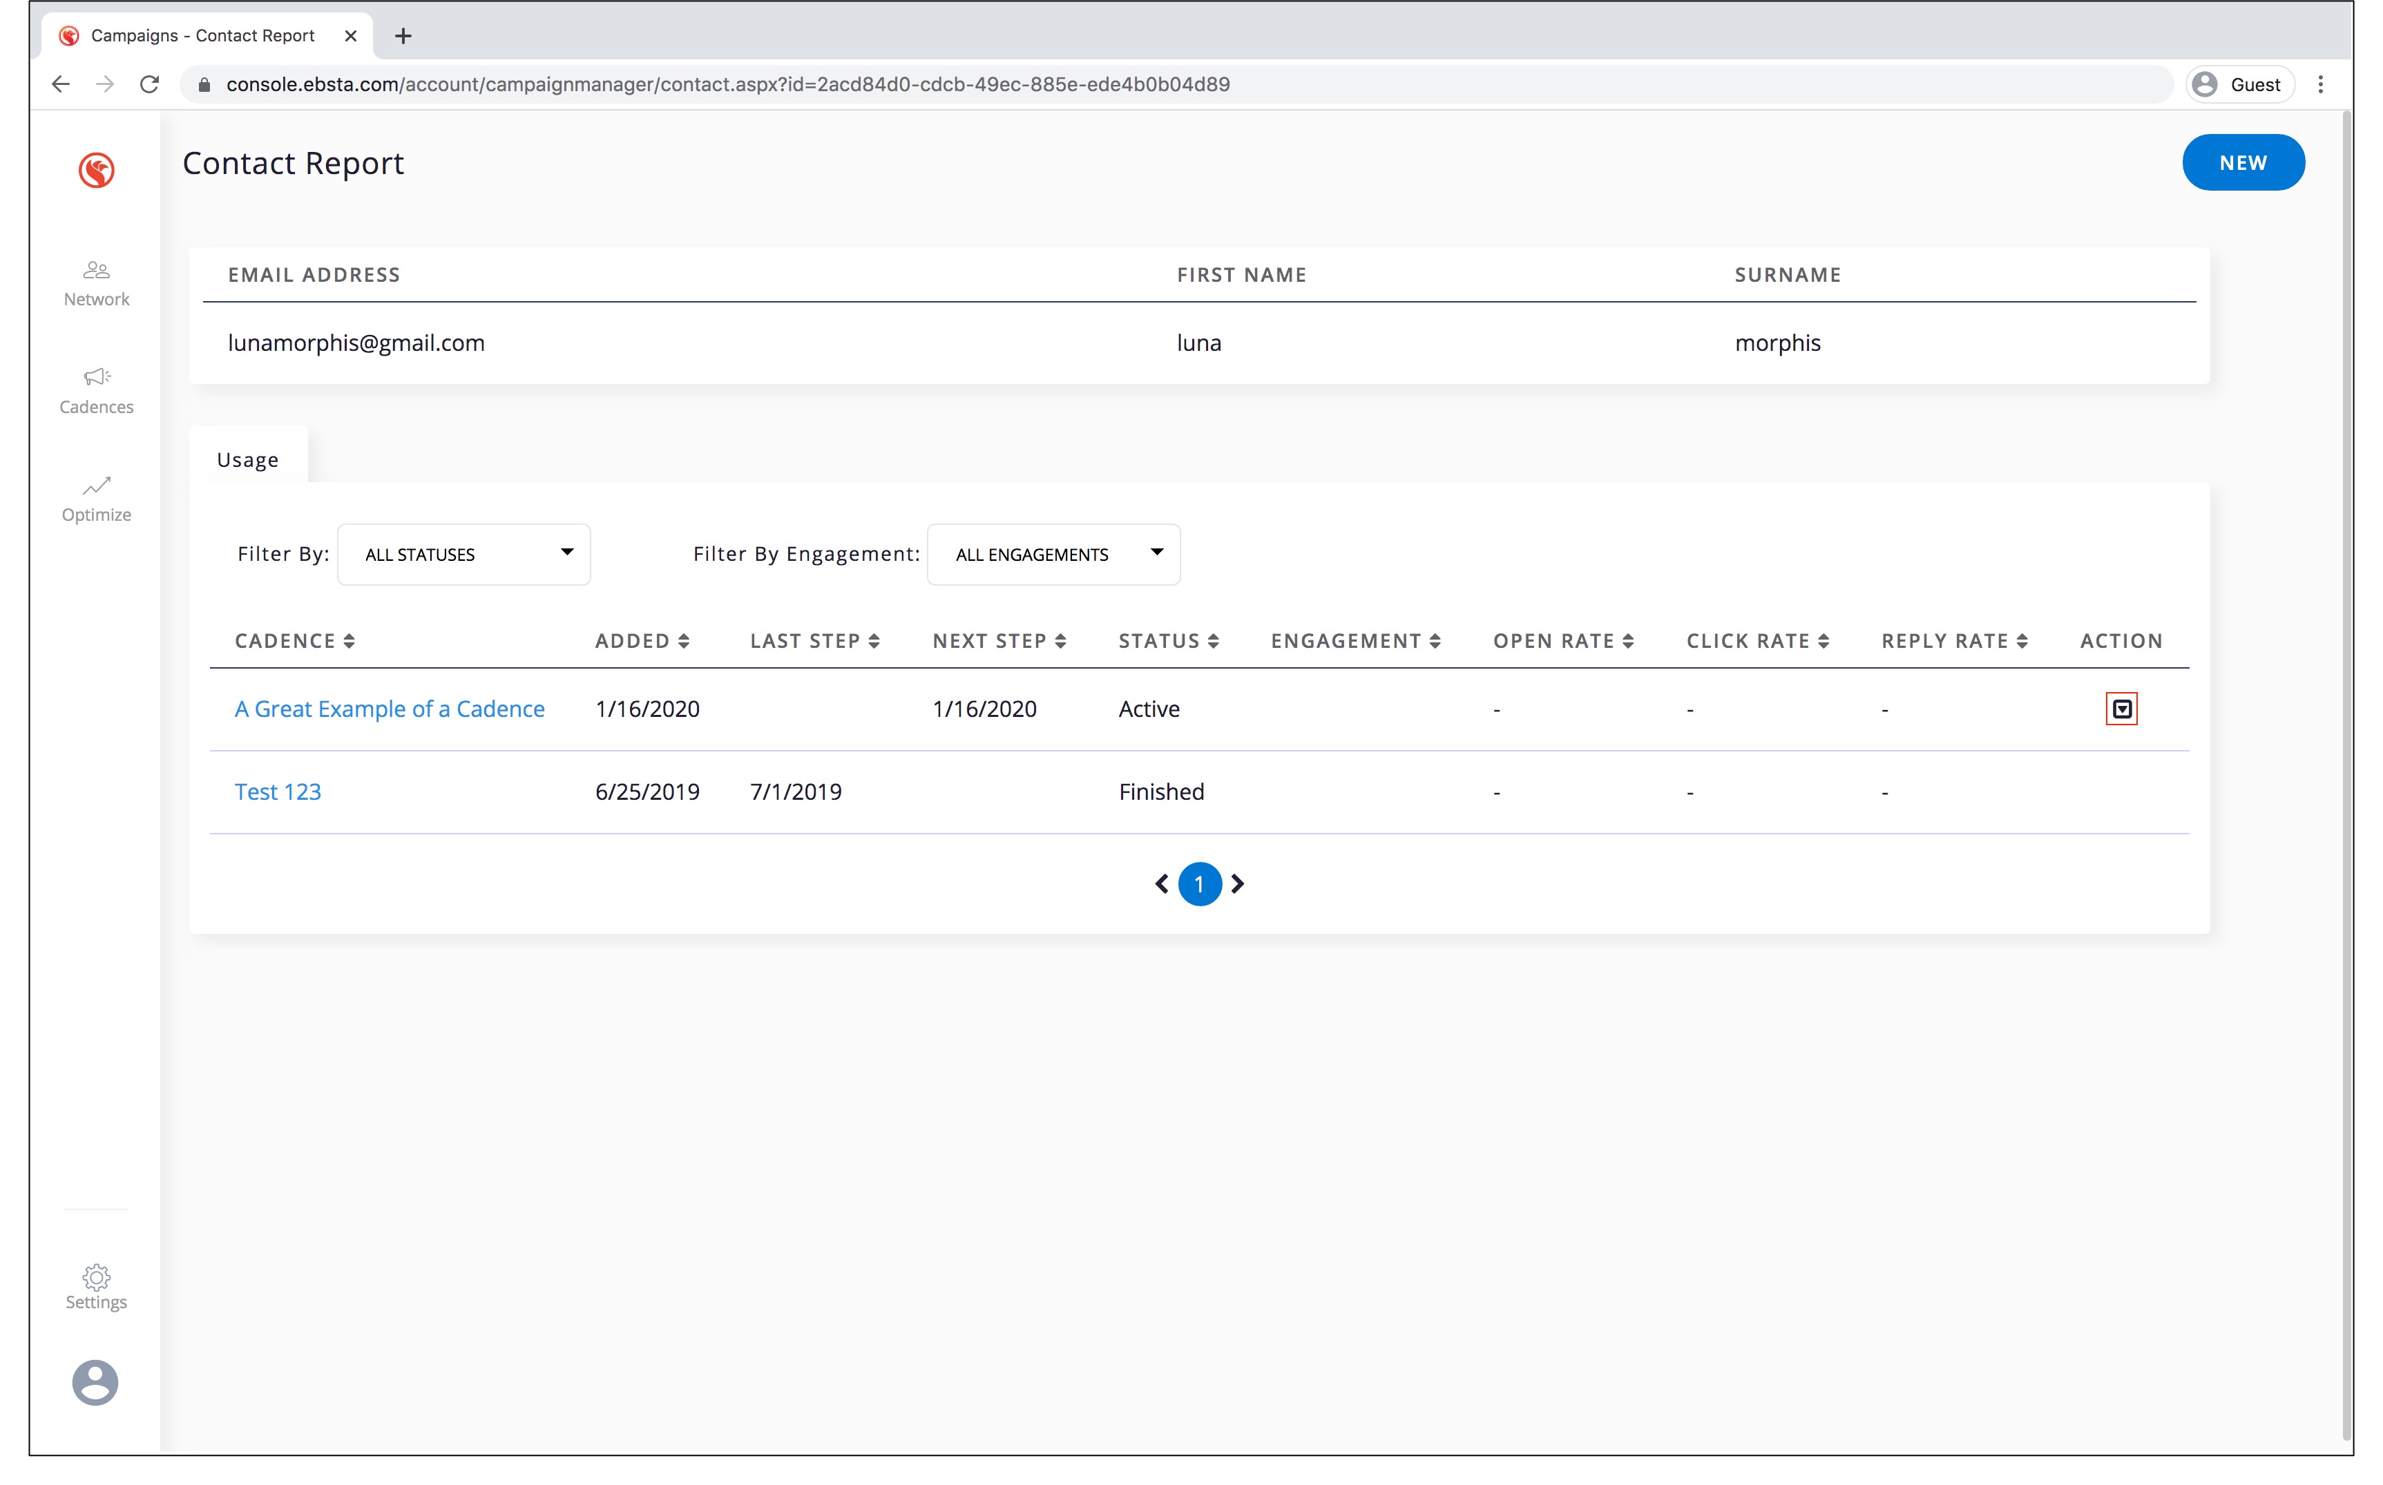Sort by the STATUS column

pyautogui.click(x=1169, y=640)
